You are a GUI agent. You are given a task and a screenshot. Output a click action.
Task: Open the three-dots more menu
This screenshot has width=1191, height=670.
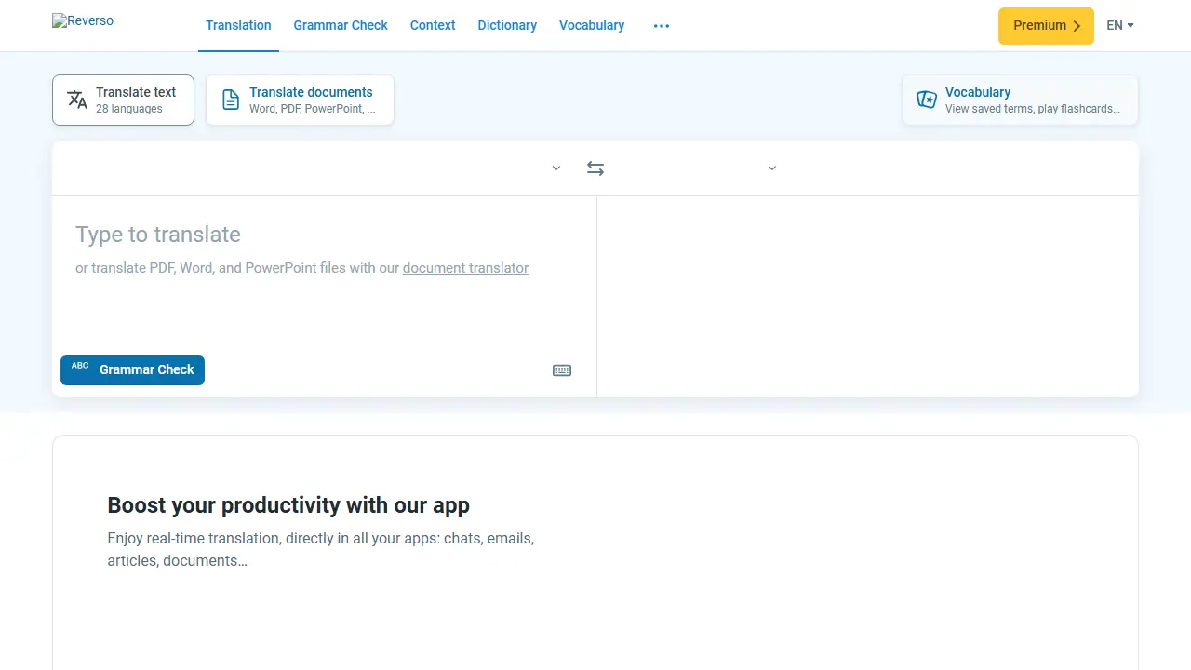click(x=662, y=26)
